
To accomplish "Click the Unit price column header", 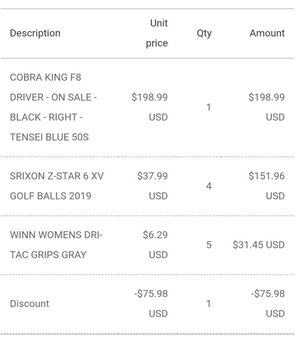I will coord(157,33).
